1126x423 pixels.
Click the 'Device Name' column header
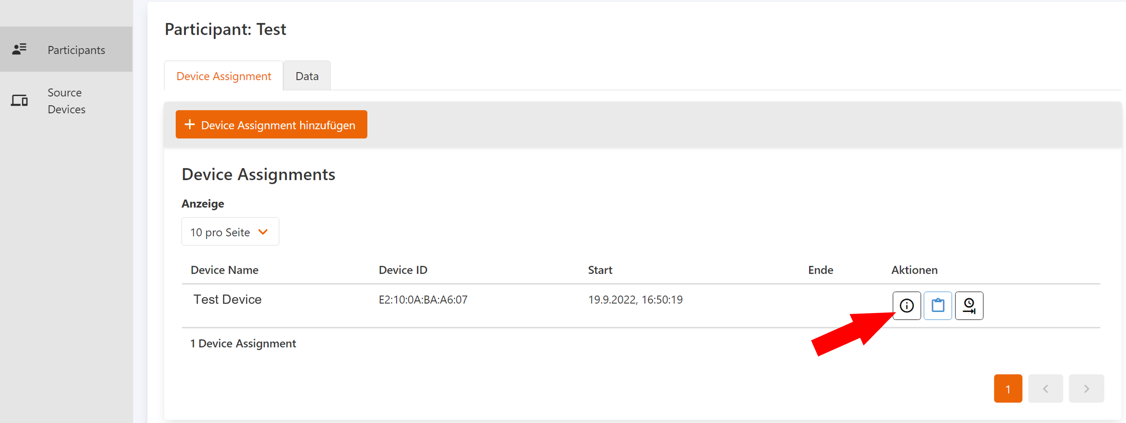pos(224,270)
